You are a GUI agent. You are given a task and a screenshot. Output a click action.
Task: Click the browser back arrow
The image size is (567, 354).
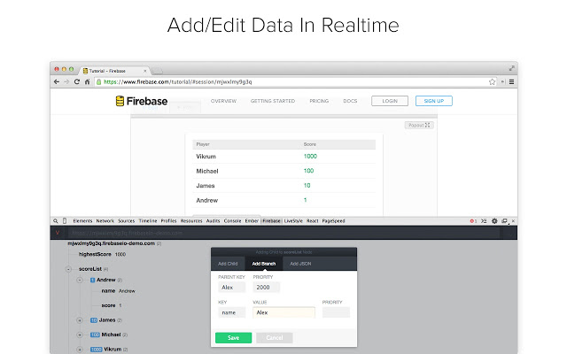[57, 82]
